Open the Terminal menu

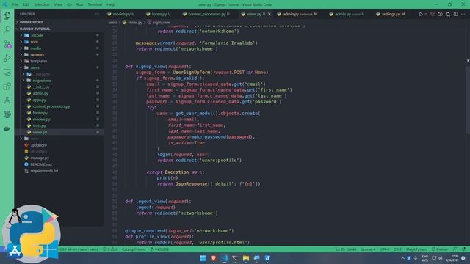(95, 4)
